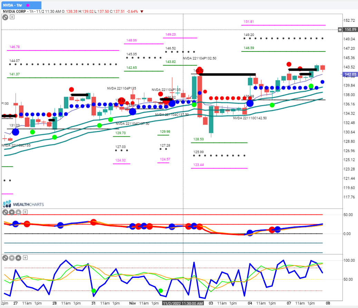Click the 141.37 green level label
The image size is (358, 308).
[x=14, y=74]
